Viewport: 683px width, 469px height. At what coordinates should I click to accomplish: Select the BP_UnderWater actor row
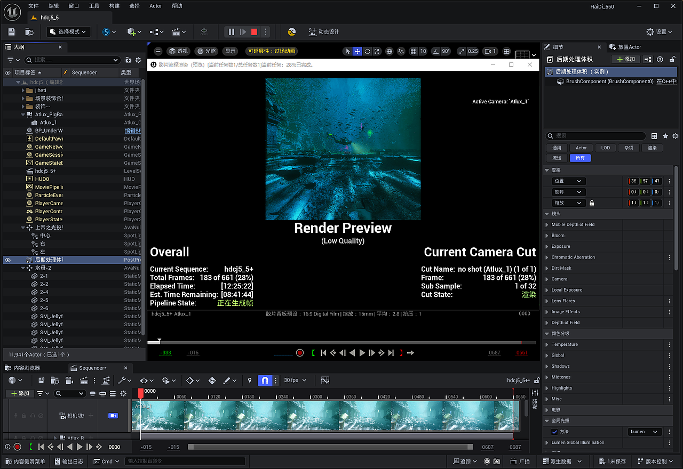72,131
